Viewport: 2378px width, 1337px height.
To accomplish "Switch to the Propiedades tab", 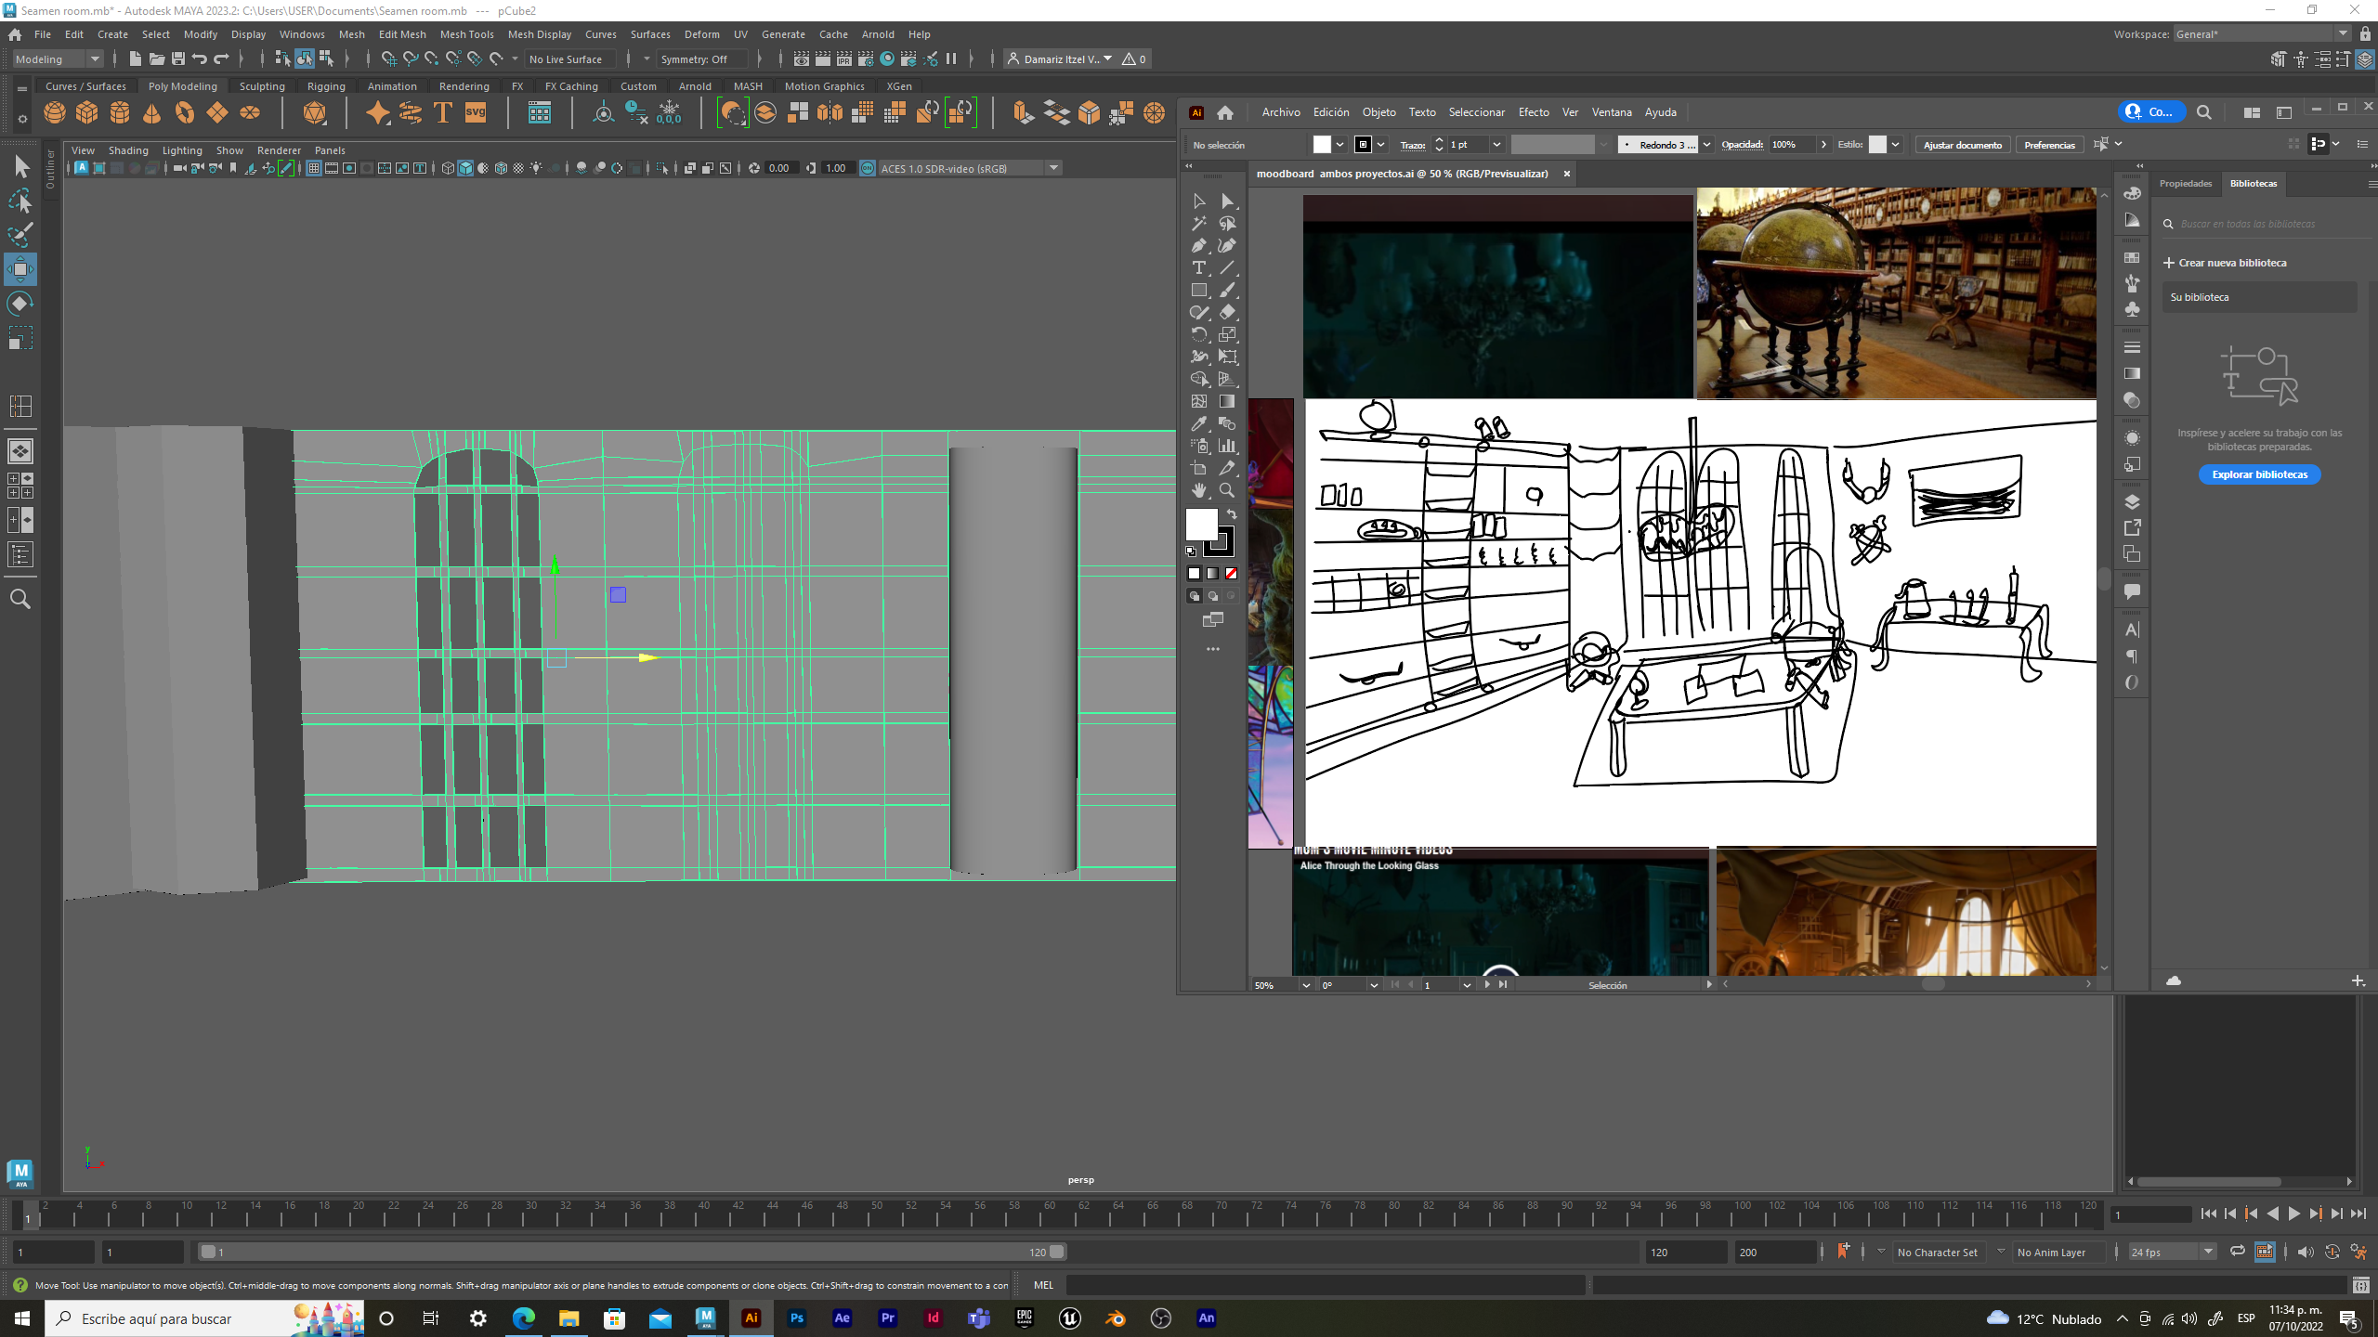I will [x=2186, y=184].
